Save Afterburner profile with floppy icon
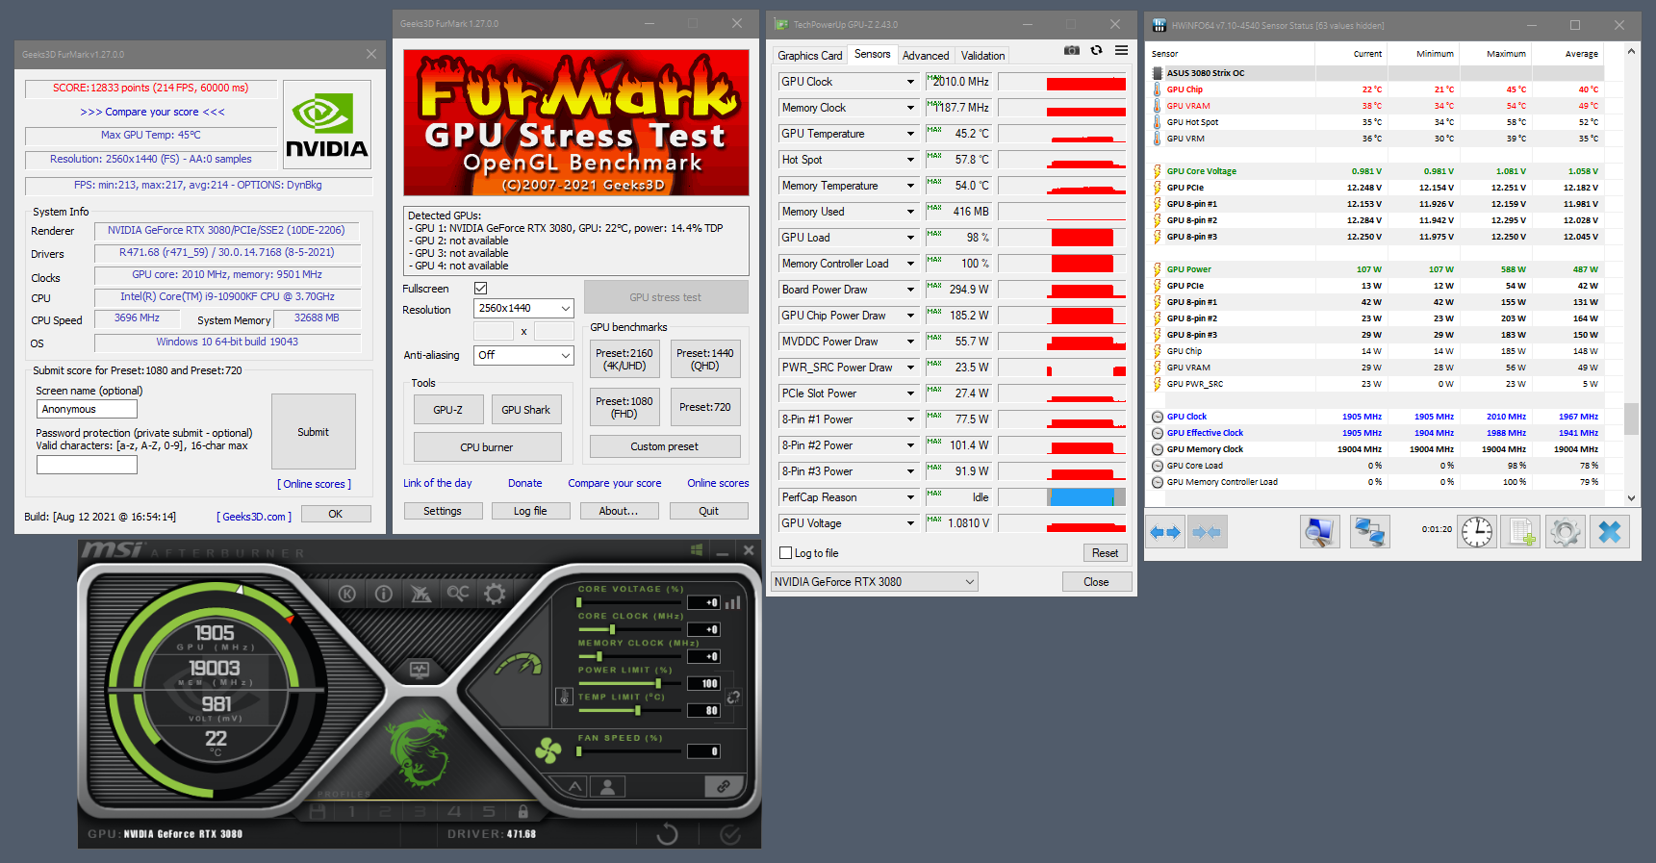 (x=318, y=812)
